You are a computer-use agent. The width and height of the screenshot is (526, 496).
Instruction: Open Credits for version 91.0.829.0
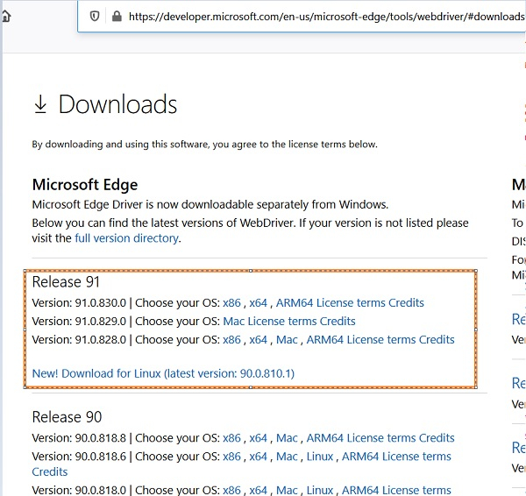point(338,322)
